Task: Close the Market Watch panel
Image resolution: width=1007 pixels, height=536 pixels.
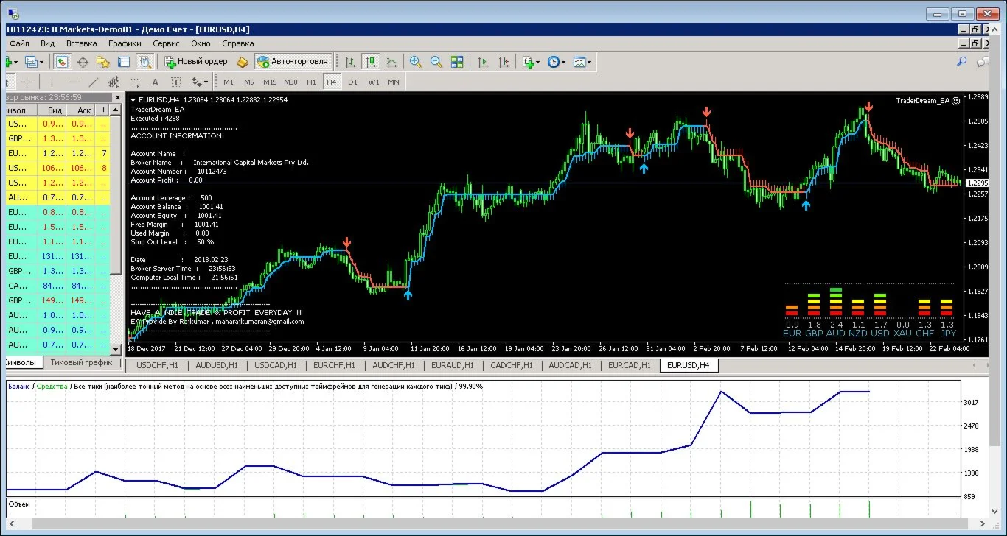Action: (x=116, y=97)
